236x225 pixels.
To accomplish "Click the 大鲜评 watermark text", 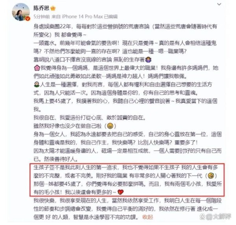I will (x=221, y=217).
